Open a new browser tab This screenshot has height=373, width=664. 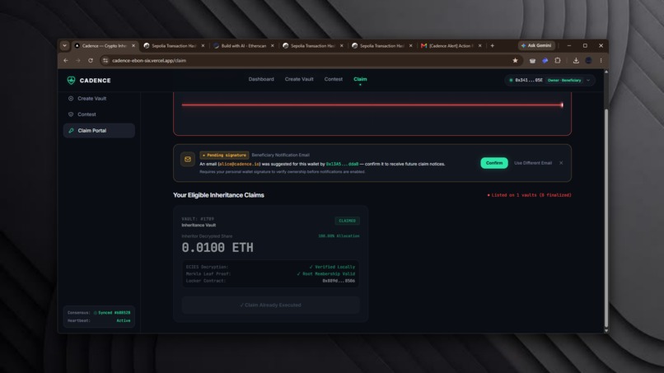pyautogui.click(x=492, y=46)
